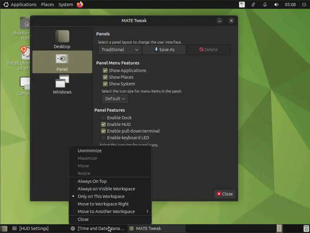The image size is (310, 233).
Task: Switch to Time and Date Manager taskbar window
Action: pos(98,228)
